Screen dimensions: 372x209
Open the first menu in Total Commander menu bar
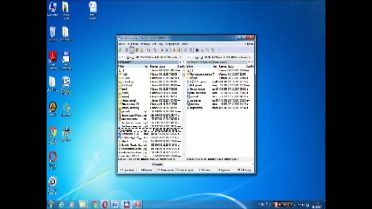click(122, 44)
